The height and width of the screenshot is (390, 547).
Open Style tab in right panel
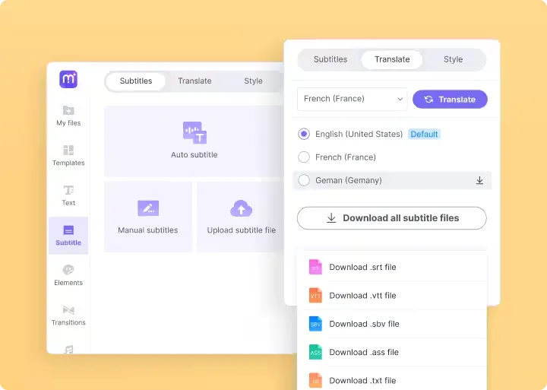pyautogui.click(x=453, y=59)
